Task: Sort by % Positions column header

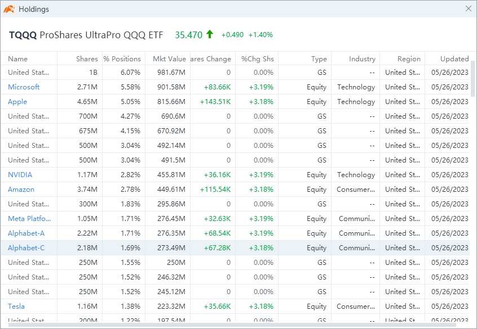Action: [122, 59]
